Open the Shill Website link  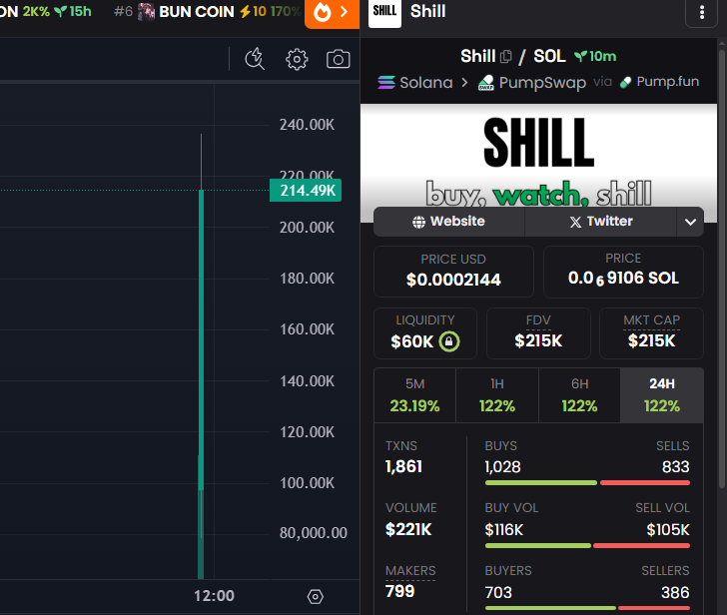448,222
